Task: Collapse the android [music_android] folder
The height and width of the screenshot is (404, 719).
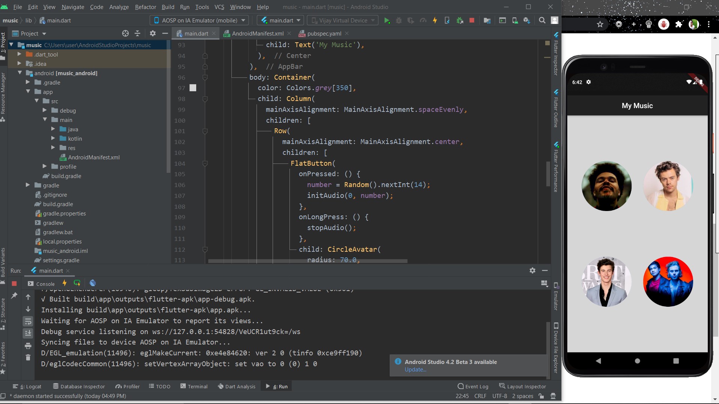Action: click(x=20, y=73)
